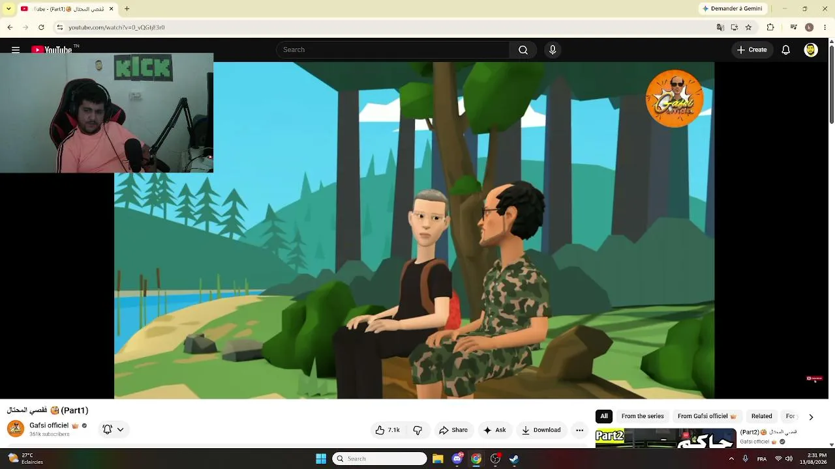Go back in browser history
Viewport: 835px width, 469px height.
[10, 27]
